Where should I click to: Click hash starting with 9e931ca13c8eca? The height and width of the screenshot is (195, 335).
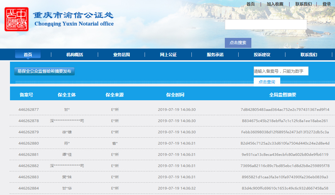(x=285, y=154)
